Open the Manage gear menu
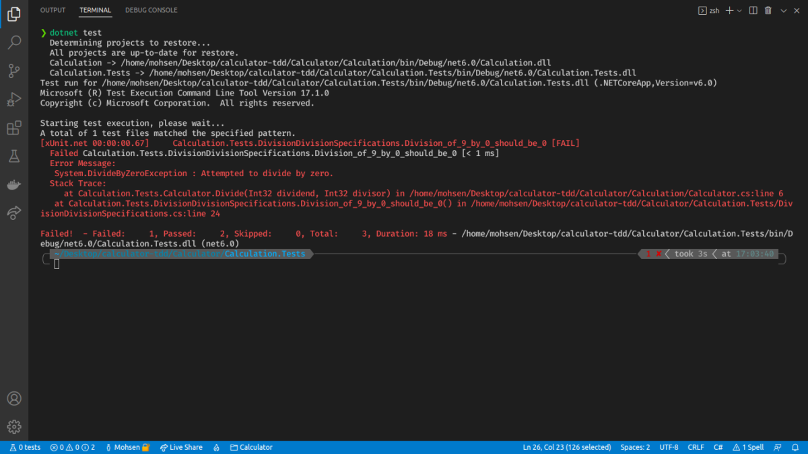This screenshot has width=808, height=454. pyautogui.click(x=13, y=426)
